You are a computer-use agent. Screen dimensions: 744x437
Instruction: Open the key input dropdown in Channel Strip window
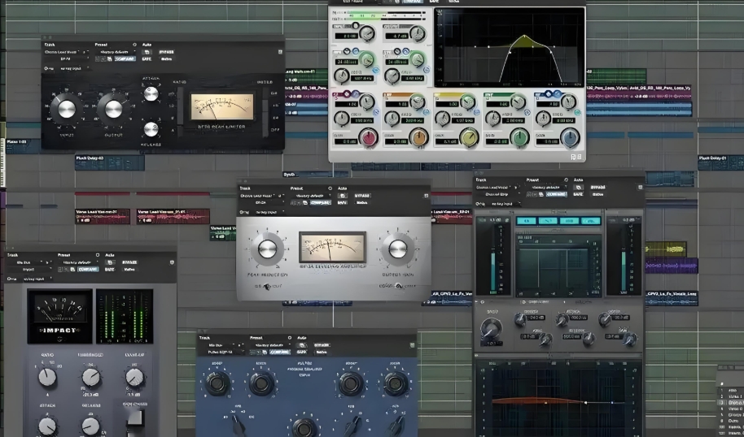(503, 204)
